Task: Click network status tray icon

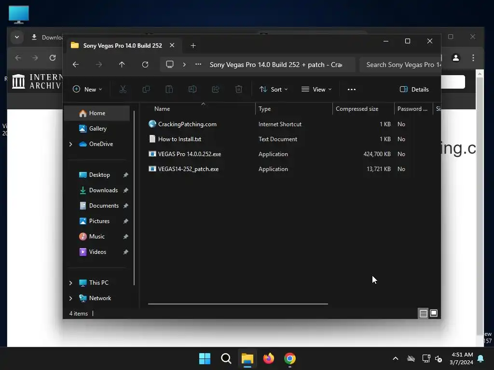Action: tap(426, 358)
